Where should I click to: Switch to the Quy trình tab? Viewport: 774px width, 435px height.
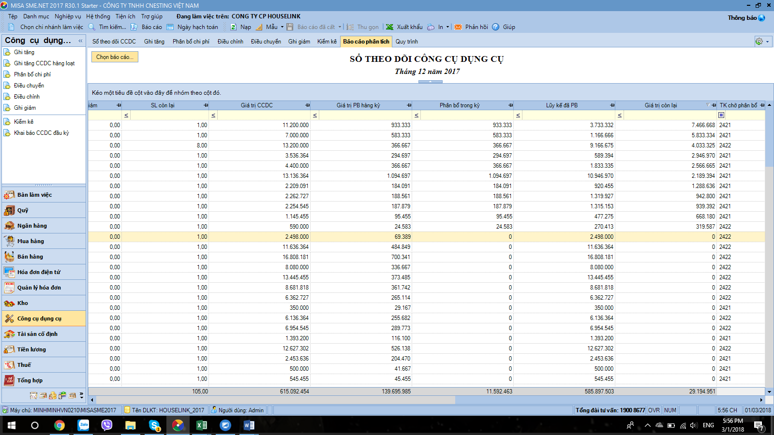(407, 42)
